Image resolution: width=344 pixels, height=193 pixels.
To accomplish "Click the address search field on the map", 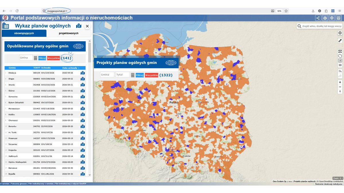I will (x=322, y=26).
